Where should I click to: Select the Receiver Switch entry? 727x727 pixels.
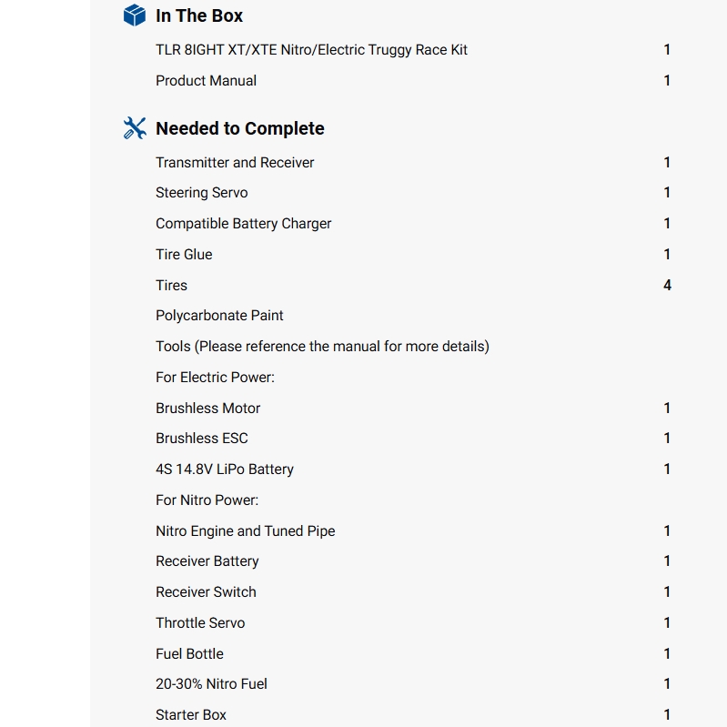tap(206, 592)
